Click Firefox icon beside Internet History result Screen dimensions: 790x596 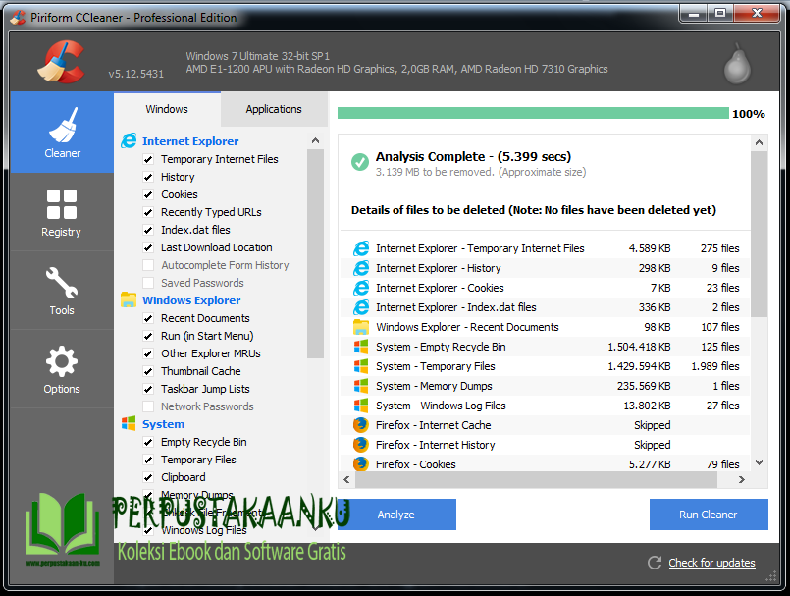click(x=361, y=445)
